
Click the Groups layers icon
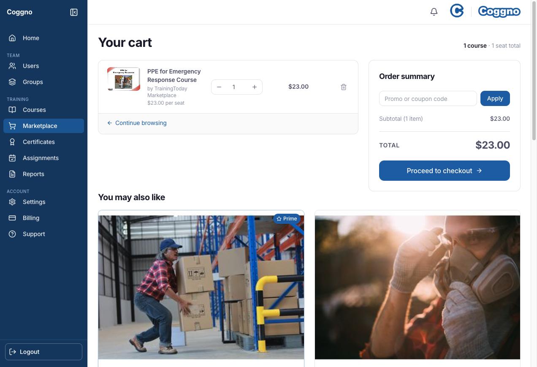(x=12, y=82)
